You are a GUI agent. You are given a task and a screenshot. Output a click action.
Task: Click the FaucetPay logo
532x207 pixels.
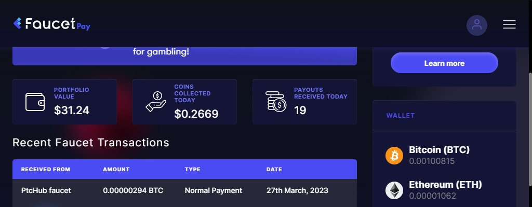point(51,24)
